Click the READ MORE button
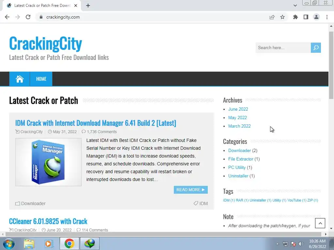The height and width of the screenshot is (250, 334). tap(190, 190)
